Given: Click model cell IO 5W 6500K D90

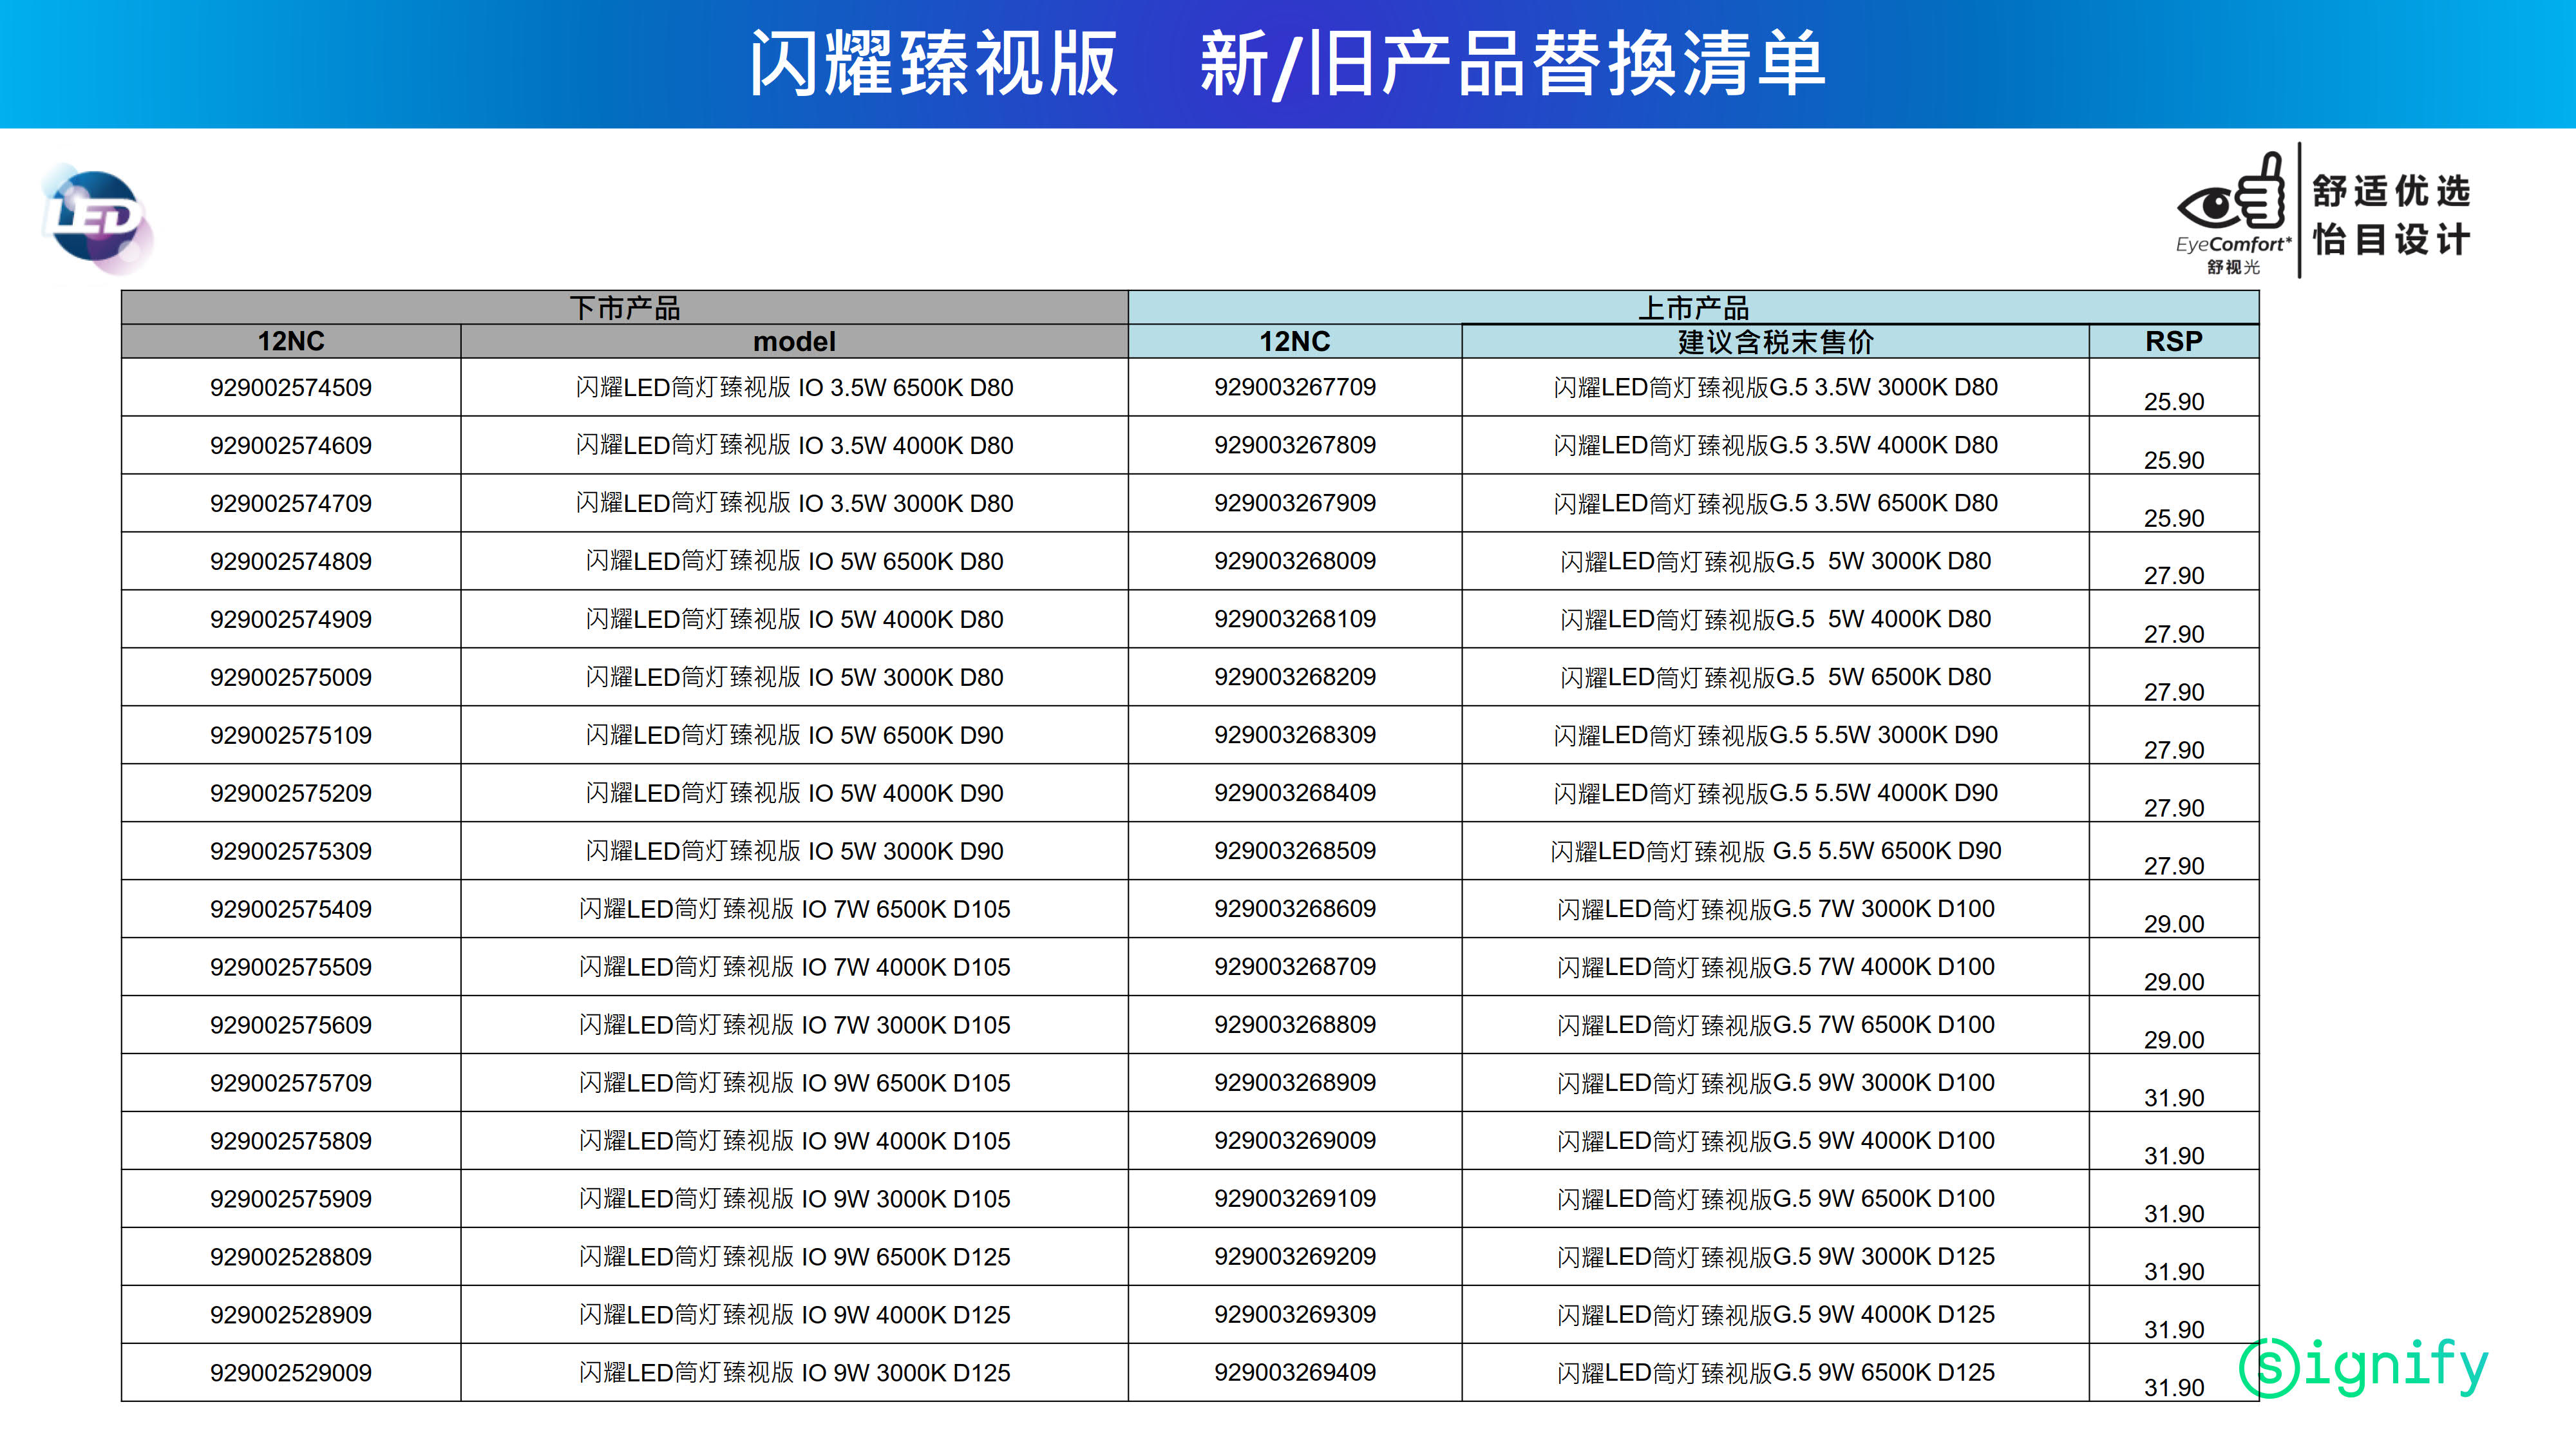Looking at the screenshot, I should tap(794, 736).
